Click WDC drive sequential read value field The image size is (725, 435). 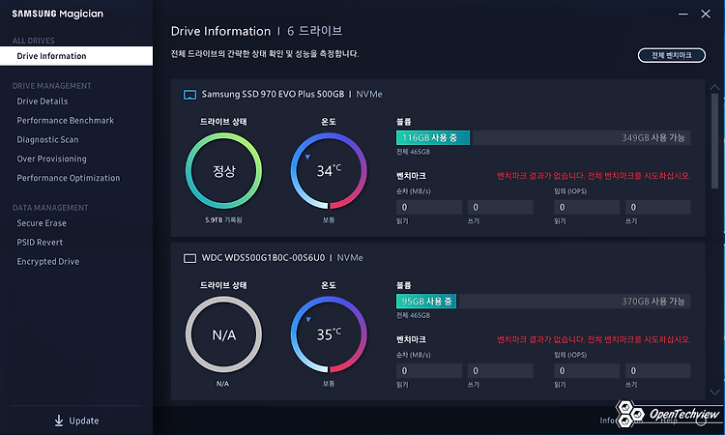tap(429, 371)
